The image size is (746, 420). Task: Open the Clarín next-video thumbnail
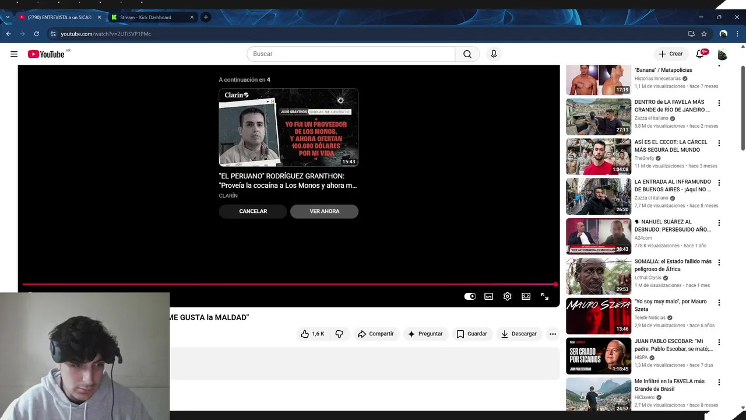(x=288, y=127)
